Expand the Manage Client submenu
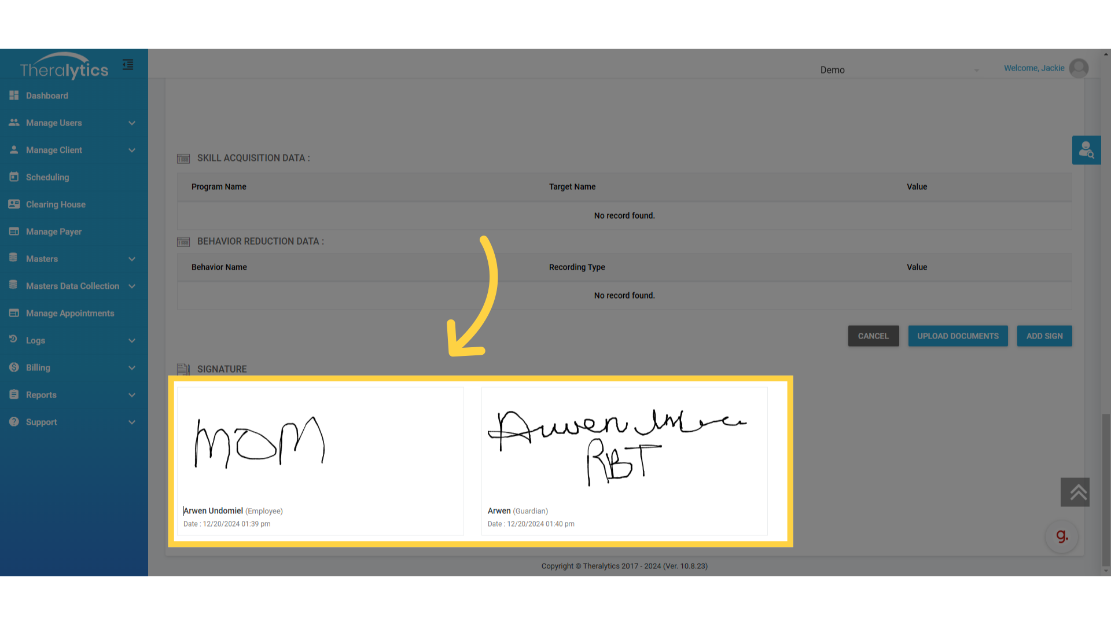Viewport: 1111px width, 625px height. 132,150
